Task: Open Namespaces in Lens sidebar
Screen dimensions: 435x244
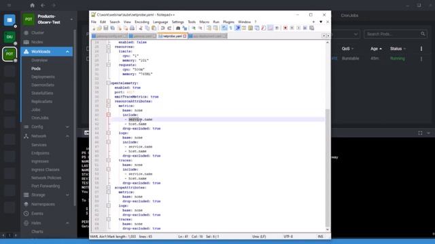Action: tap(43, 204)
